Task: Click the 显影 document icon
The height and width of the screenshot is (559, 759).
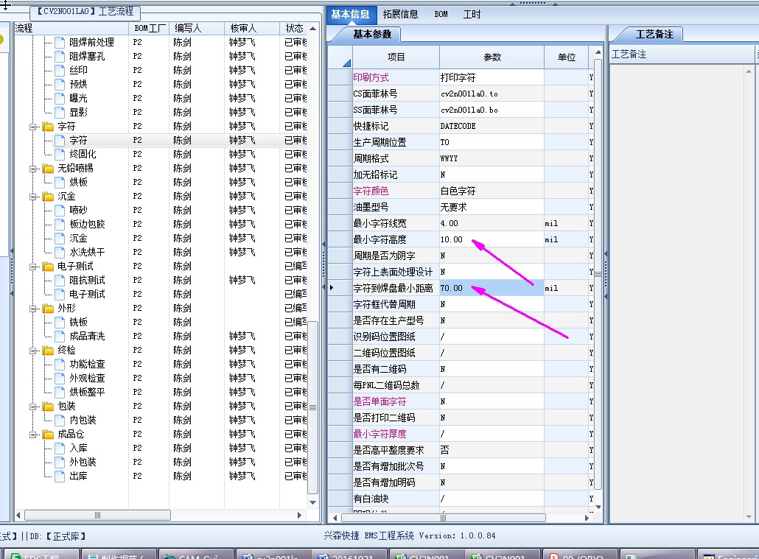Action: click(60, 113)
